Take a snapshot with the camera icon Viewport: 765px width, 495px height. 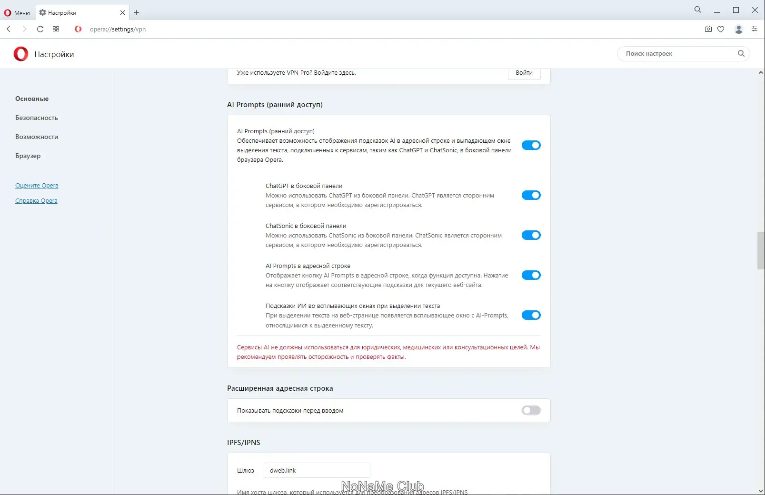coord(708,29)
